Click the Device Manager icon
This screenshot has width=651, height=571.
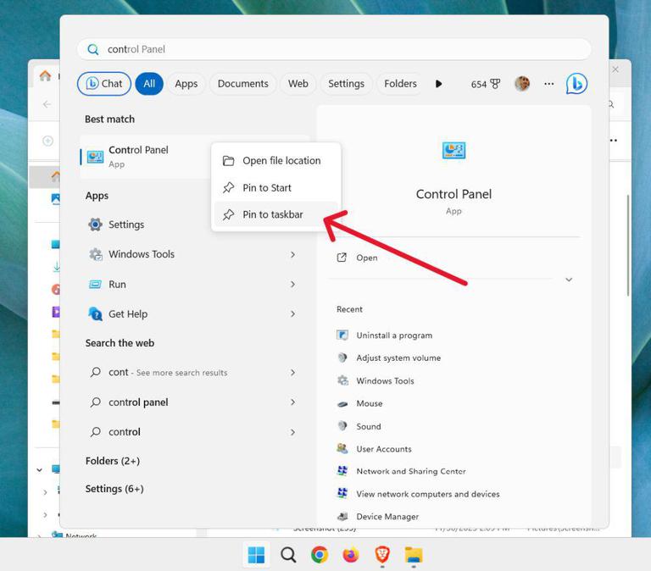tap(342, 517)
